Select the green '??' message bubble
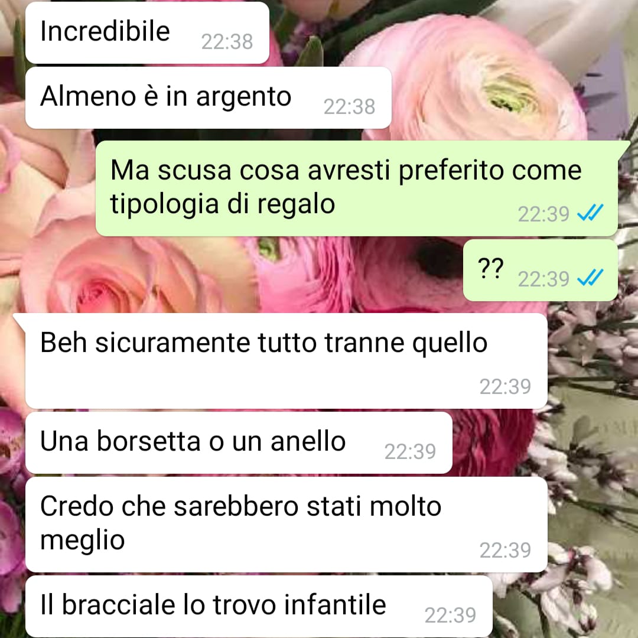The image size is (638, 638). click(541, 270)
